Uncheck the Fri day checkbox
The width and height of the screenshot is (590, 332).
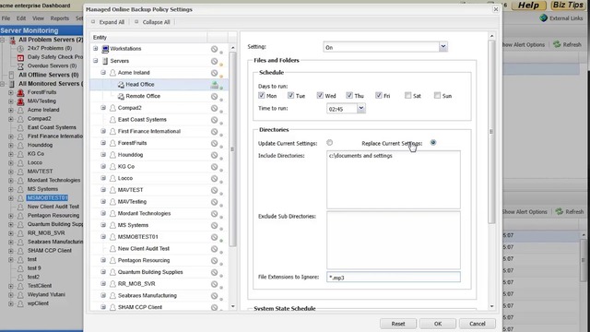pyautogui.click(x=379, y=95)
